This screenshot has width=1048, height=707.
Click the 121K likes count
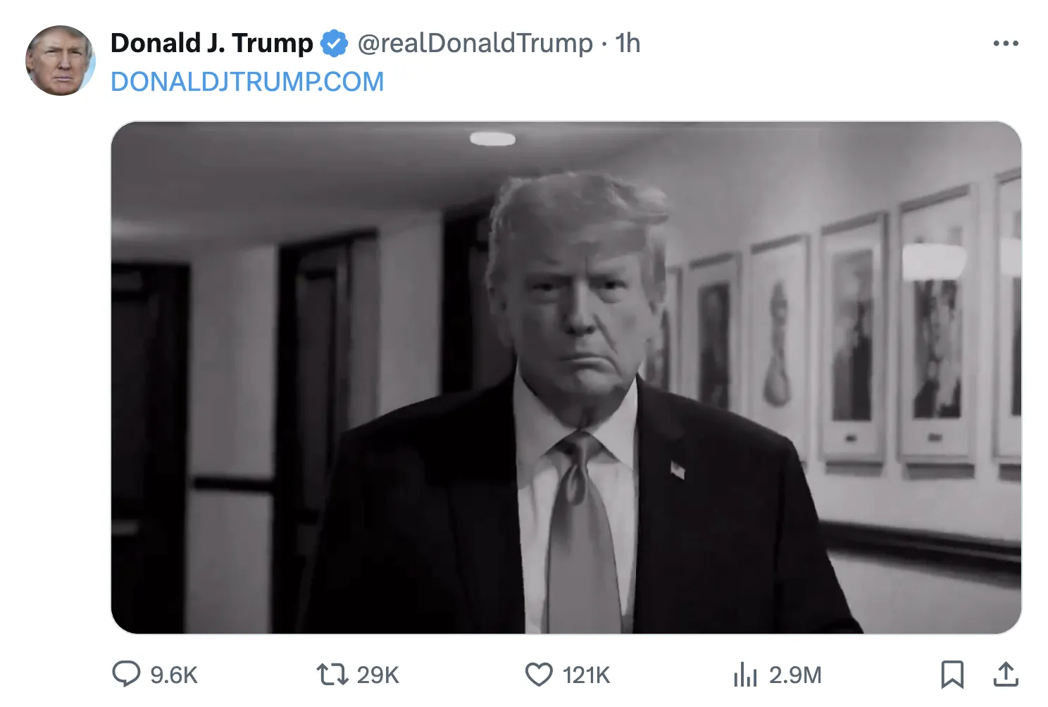(586, 675)
